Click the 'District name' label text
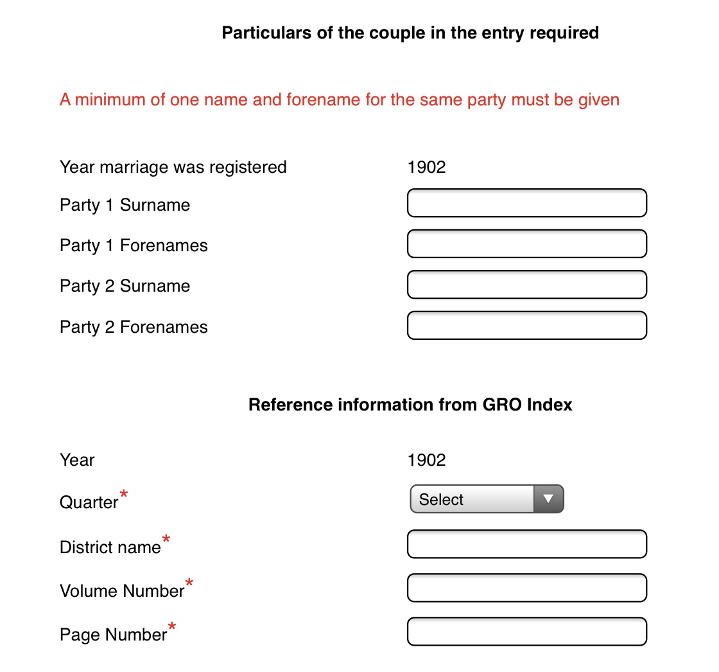This screenshot has width=719, height=672. point(110,547)
